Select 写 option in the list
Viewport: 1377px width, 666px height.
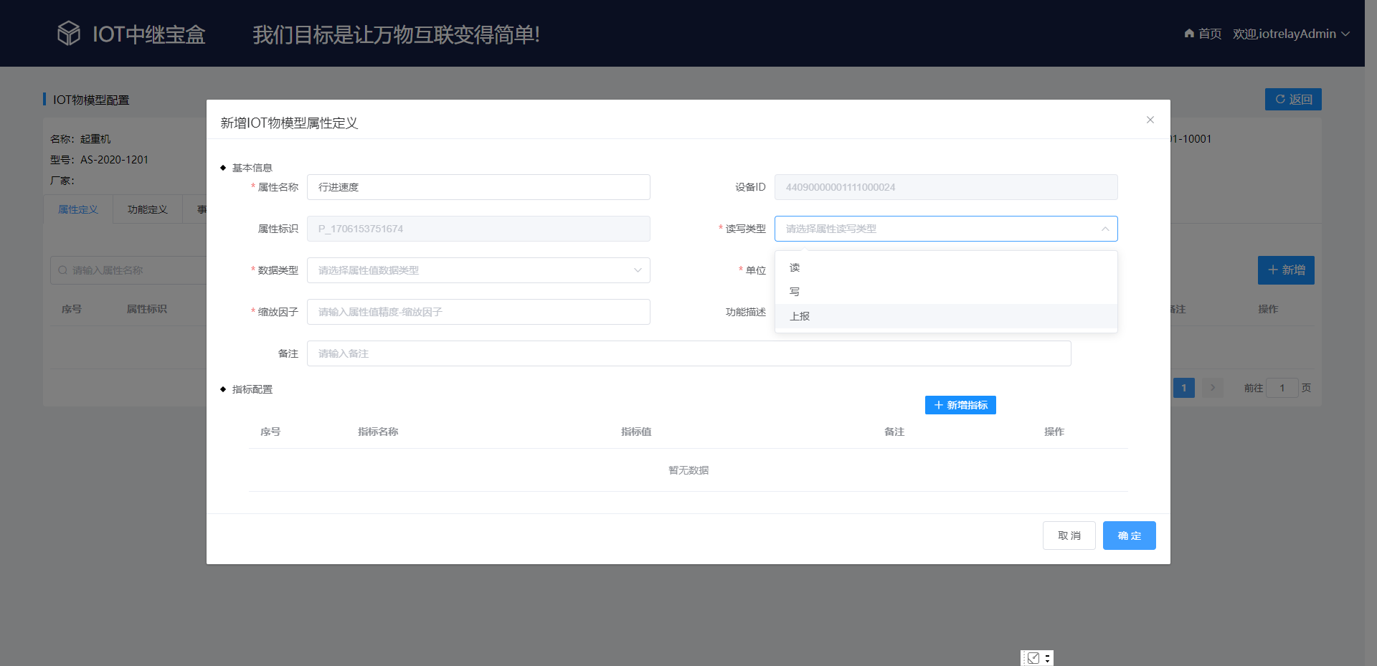tap(946, 292)
